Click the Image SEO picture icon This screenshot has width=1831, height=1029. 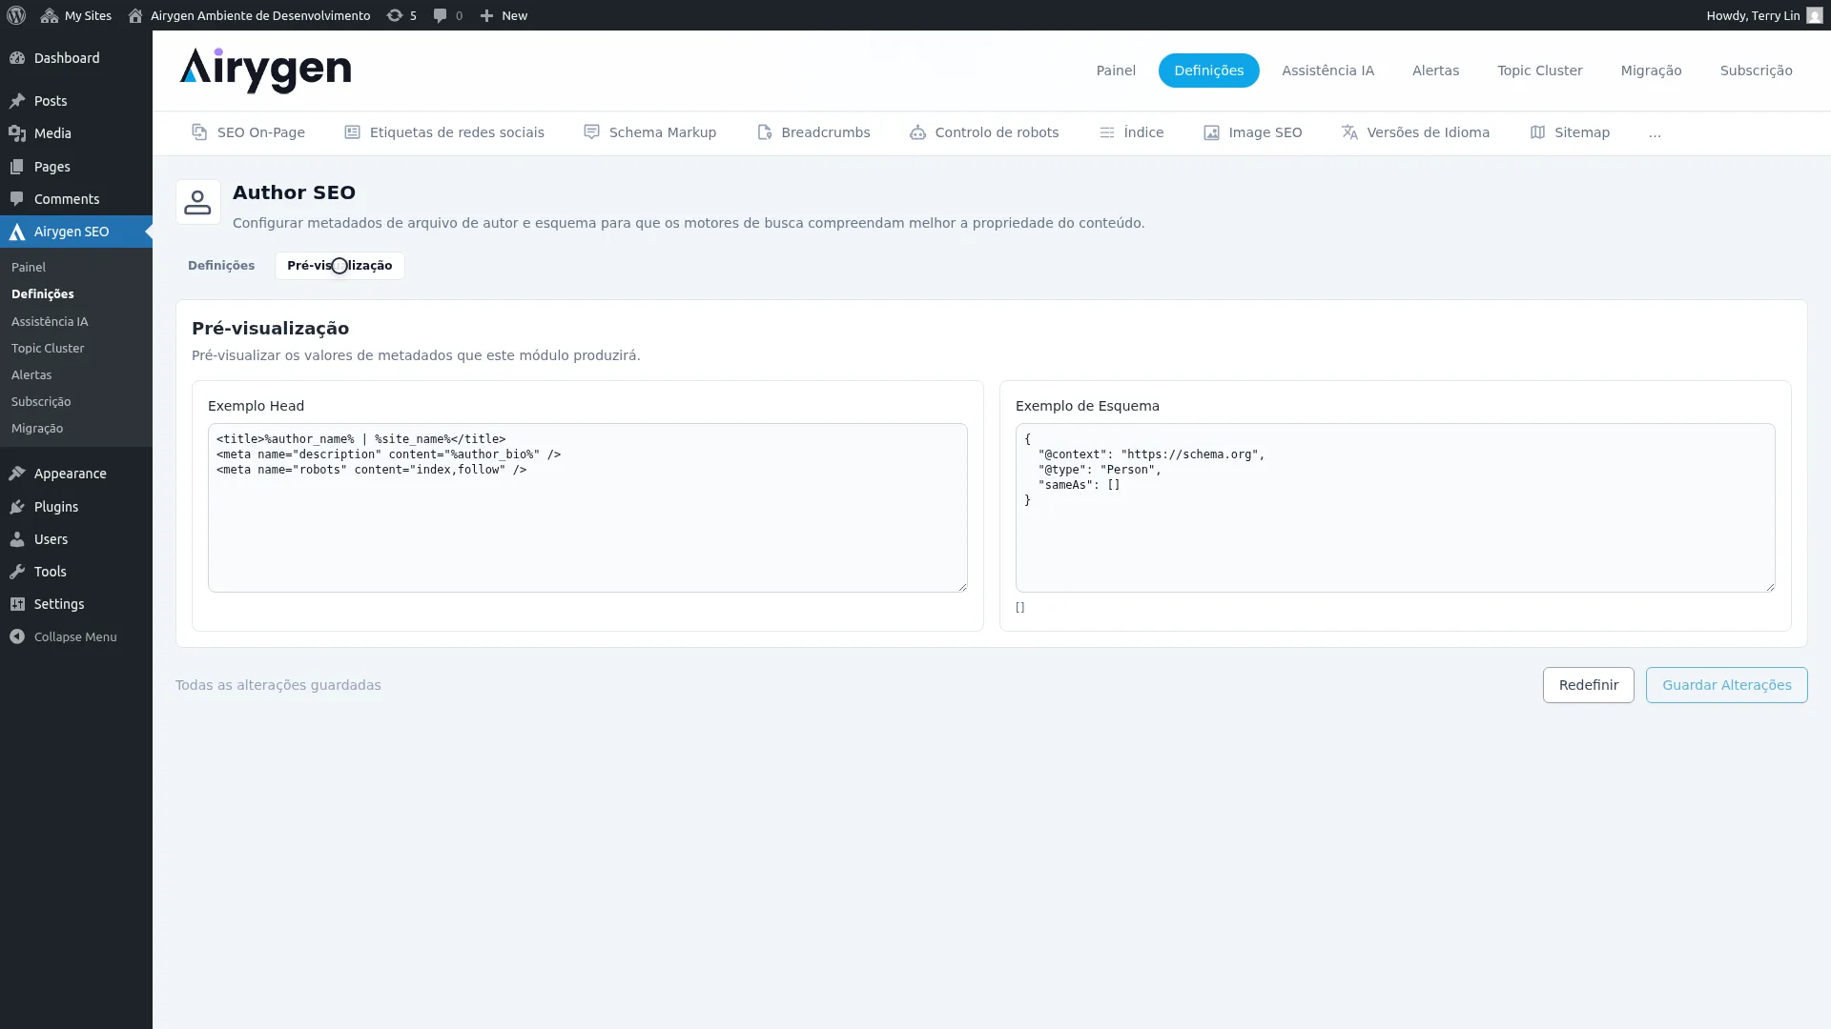point(1211,132)
